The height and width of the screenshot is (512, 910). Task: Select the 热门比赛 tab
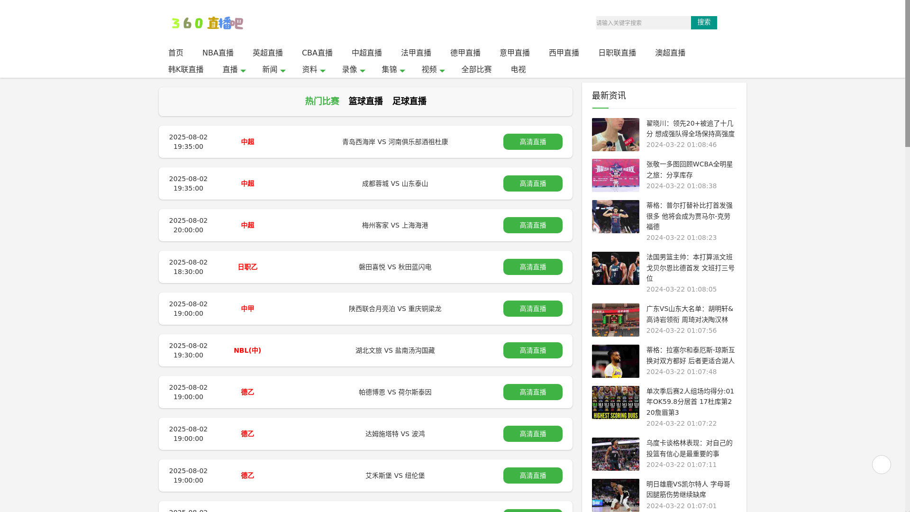pyautogui.click(x=322, y=101)
